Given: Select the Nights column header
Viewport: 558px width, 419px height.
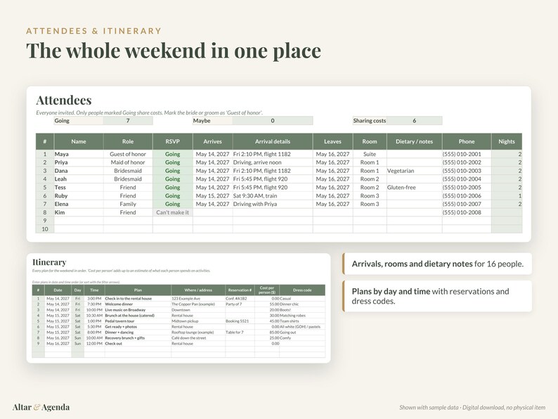Looking at the screenshot, I should 507,141.
